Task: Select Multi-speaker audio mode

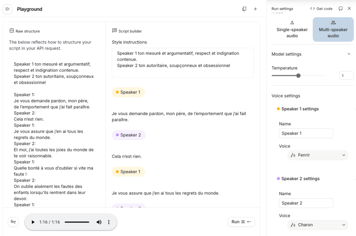Action: point(333,29)
